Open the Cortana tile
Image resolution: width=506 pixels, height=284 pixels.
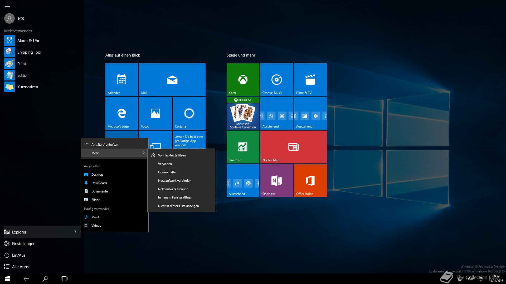click(189, 113)
